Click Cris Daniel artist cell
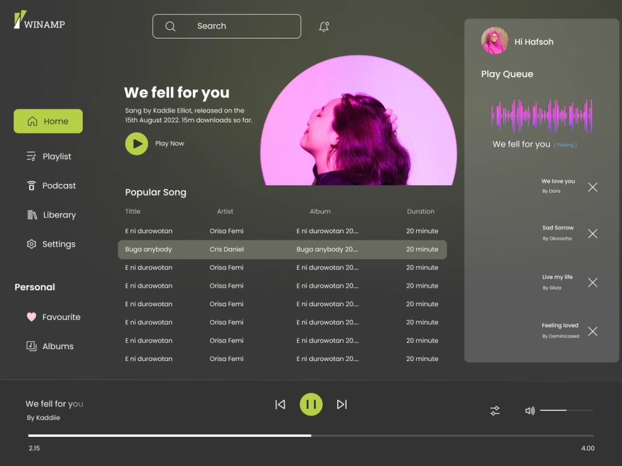The image size is (622, 466). click(x=226, y=249)
